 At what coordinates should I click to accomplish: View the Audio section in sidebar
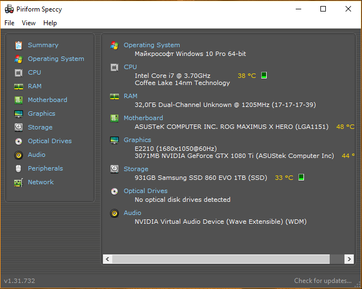(x=37, y=155)
